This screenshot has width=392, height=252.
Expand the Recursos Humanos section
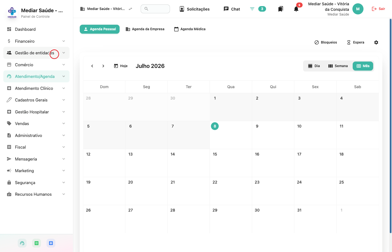point(36,194)
